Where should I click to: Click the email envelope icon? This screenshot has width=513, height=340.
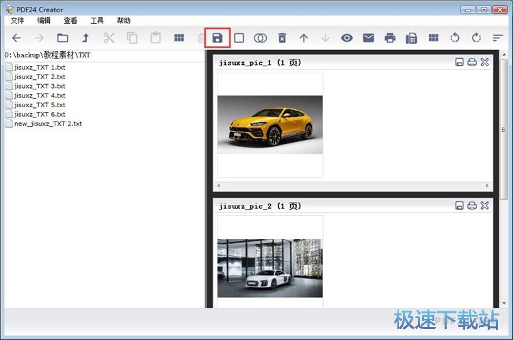[369, 38]
